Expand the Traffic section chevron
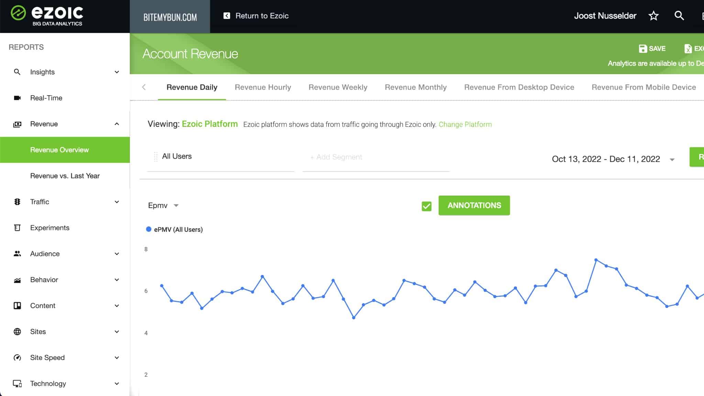Image resolution: width=704 pixels, height=396 pixels. pos(117,202)
